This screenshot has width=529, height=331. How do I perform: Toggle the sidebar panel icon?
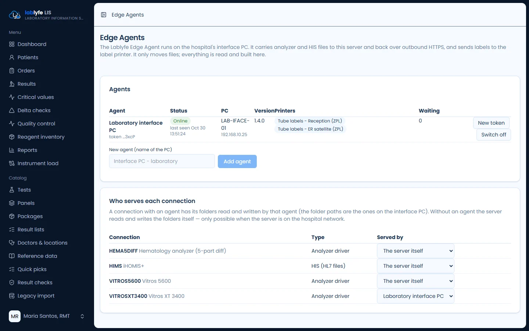104,15
